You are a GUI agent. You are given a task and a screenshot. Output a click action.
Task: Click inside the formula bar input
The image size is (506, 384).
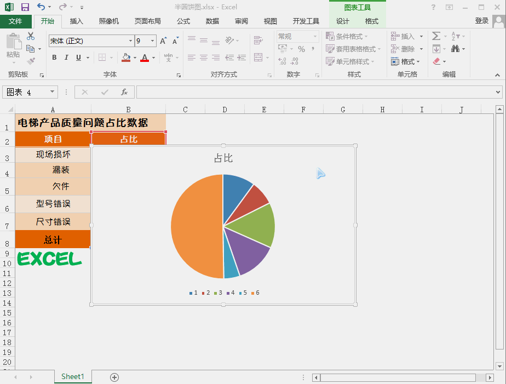[315, 92]
